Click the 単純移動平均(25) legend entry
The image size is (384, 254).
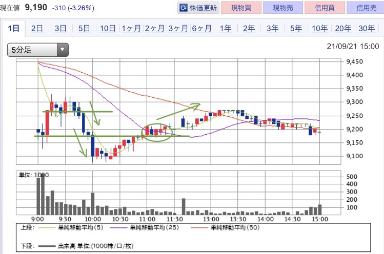[x=145, y=227]
